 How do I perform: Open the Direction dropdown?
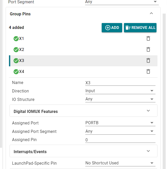point(120,91)
